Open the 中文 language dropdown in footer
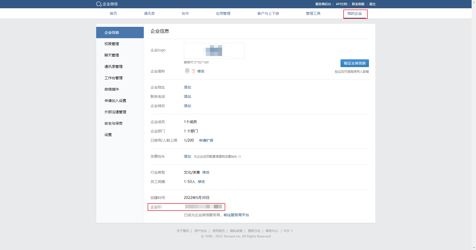Viewport: 476px width, 250px height. pos(288,231)
